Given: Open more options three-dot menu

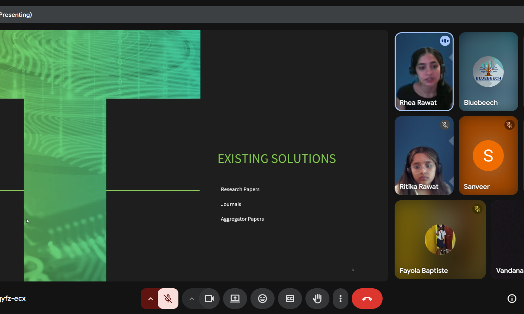Looking at the screenshot, I should (340, 299).
